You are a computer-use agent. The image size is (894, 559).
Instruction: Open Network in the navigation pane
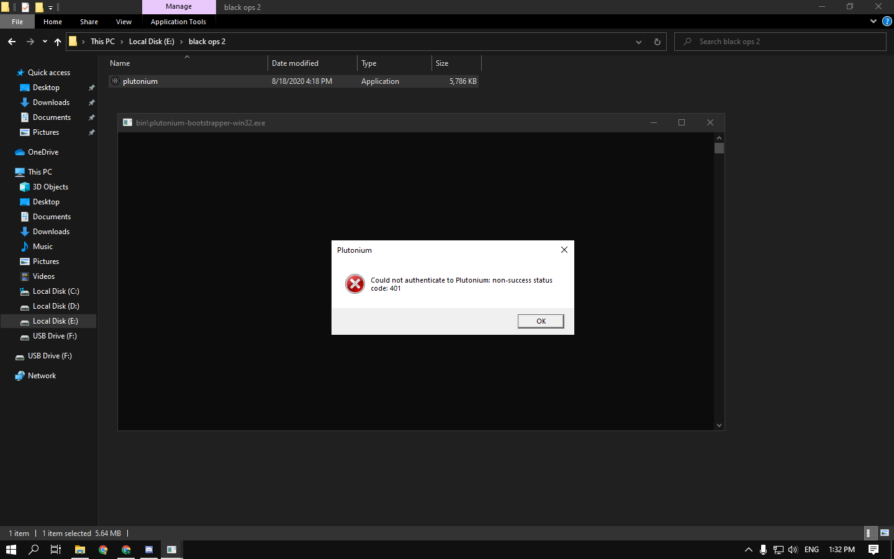(x=42, y=376)
